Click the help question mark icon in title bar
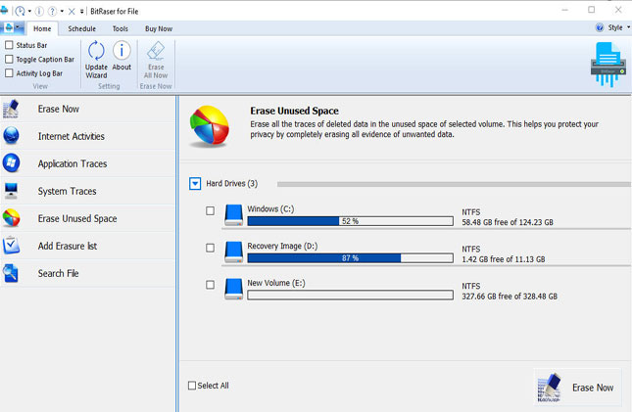This screenshot has height=412, width=632. pyautogui.click(x=52, y=12)
